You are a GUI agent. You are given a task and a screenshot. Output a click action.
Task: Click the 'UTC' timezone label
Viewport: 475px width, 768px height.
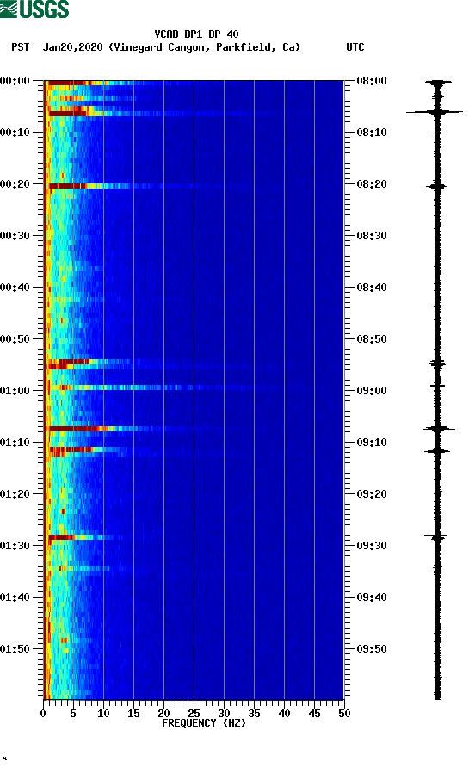coord(355,47)
